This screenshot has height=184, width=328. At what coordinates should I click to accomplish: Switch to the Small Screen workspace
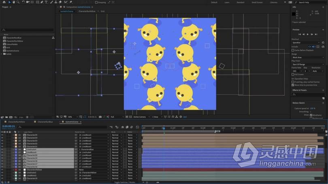tap(257, 2)
